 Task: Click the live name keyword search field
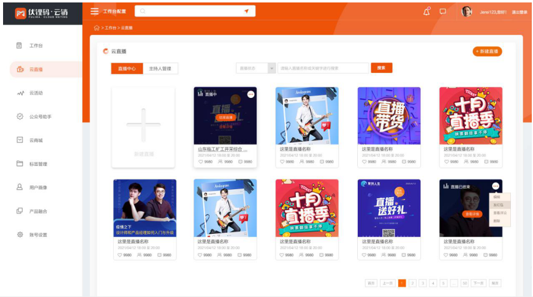coord(323,68)
